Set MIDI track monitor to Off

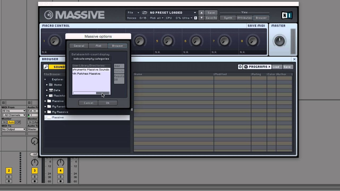[18, 122]
